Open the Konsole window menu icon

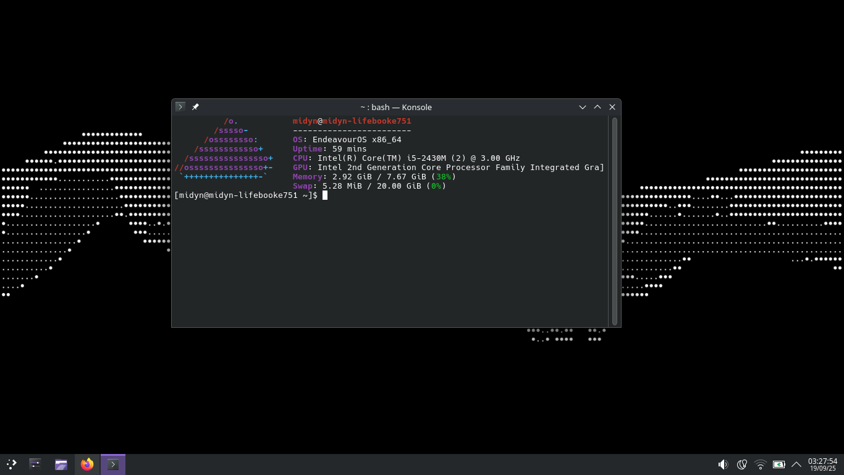click(x=180, y=107)
